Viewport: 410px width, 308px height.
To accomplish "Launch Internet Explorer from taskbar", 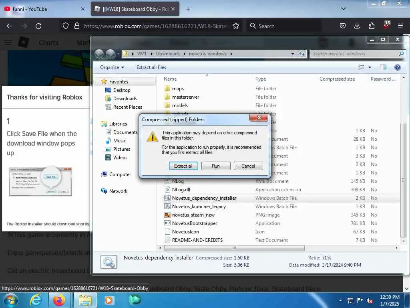I will coord(35,300).
